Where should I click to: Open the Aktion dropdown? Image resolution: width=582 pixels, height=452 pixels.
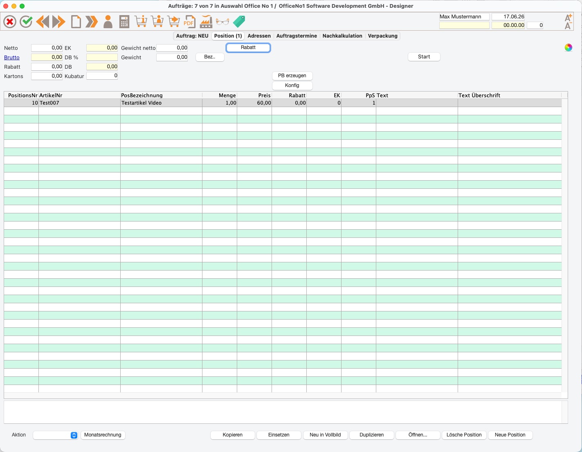point(55,435)
